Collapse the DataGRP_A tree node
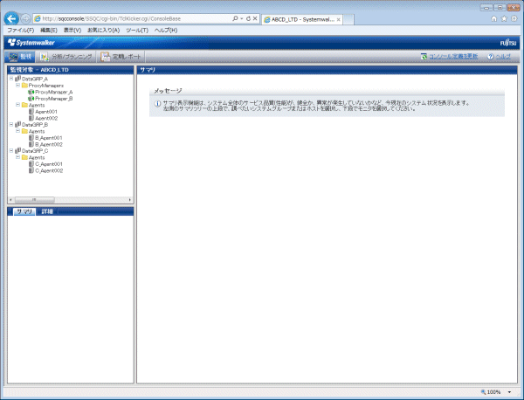Viewport: 524px width, 400px height. tap(11, 79)
